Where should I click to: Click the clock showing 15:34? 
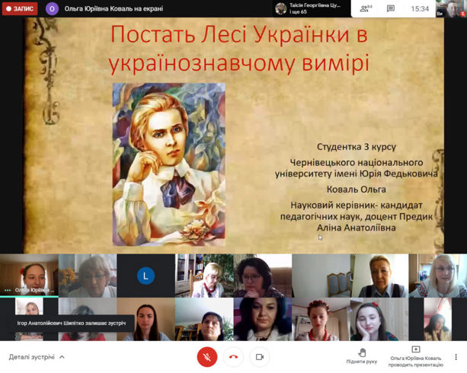pos(420,8)
